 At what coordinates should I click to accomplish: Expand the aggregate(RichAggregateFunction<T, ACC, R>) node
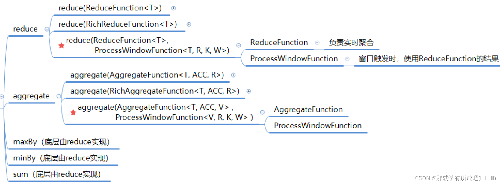tap(249, 91)
